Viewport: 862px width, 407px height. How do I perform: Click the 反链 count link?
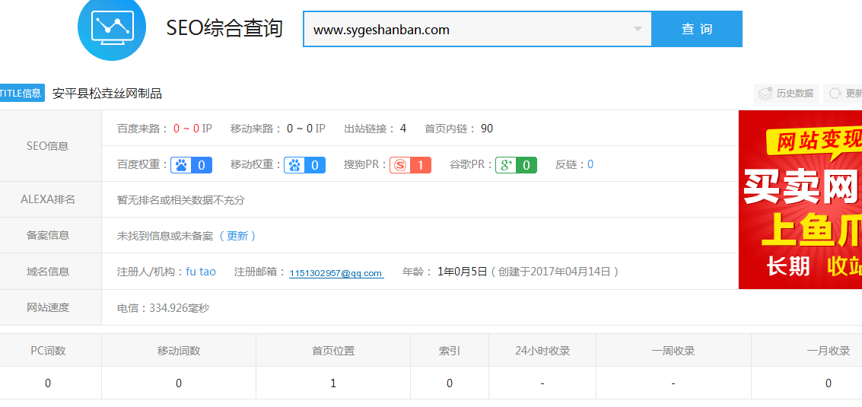click(590, 164)
